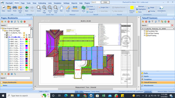Select the Scale measure tool
This screenshot has width=175, height=98.
68,9
